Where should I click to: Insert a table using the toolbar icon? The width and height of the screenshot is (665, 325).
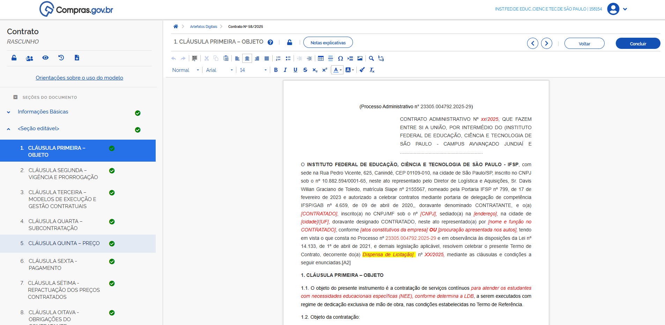(x=320, y=59)
